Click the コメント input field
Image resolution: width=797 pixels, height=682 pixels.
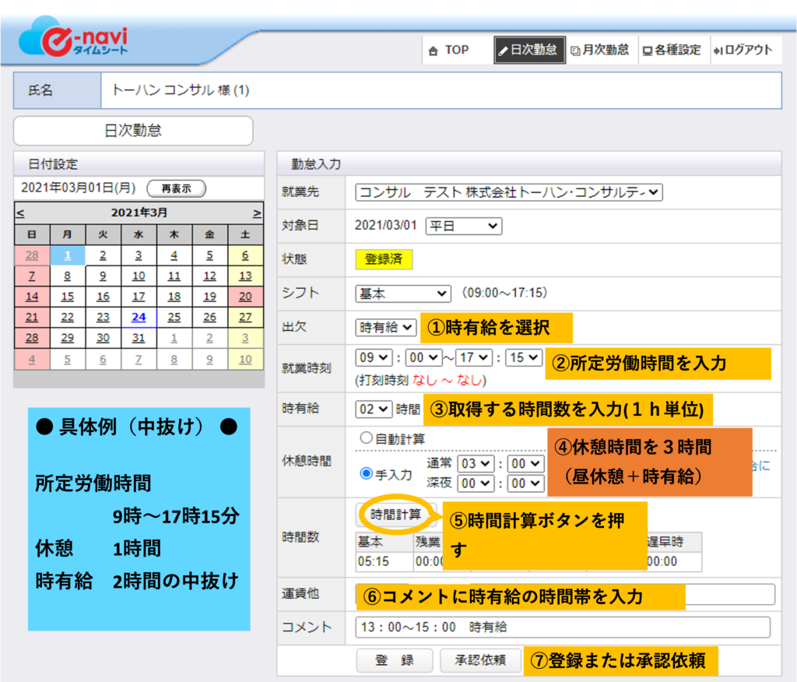562,628
